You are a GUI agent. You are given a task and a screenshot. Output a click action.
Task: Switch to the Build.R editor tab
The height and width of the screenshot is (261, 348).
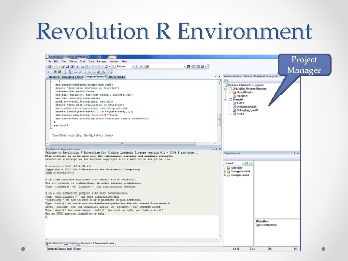pyautogui.click(x=121, y=77)
